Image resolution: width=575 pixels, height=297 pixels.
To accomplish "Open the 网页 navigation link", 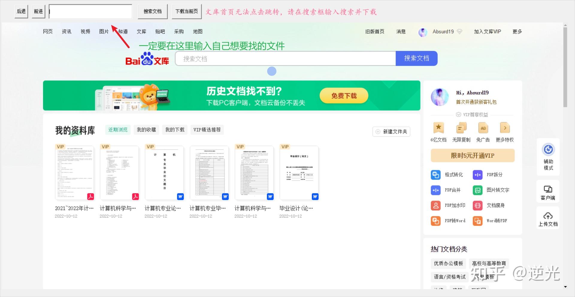I will pyautogui.click(x=48, y=31).
